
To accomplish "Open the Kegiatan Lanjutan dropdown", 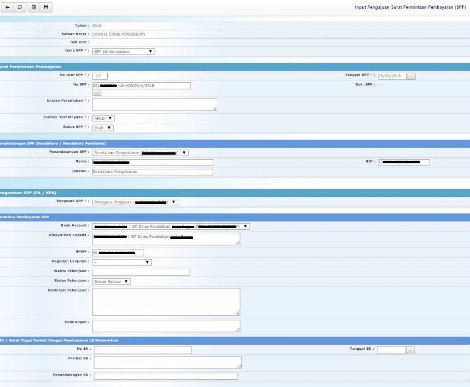I will click(122, 262).
